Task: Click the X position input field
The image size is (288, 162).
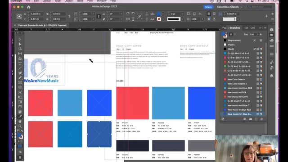Action: click(x=37, y=14)
